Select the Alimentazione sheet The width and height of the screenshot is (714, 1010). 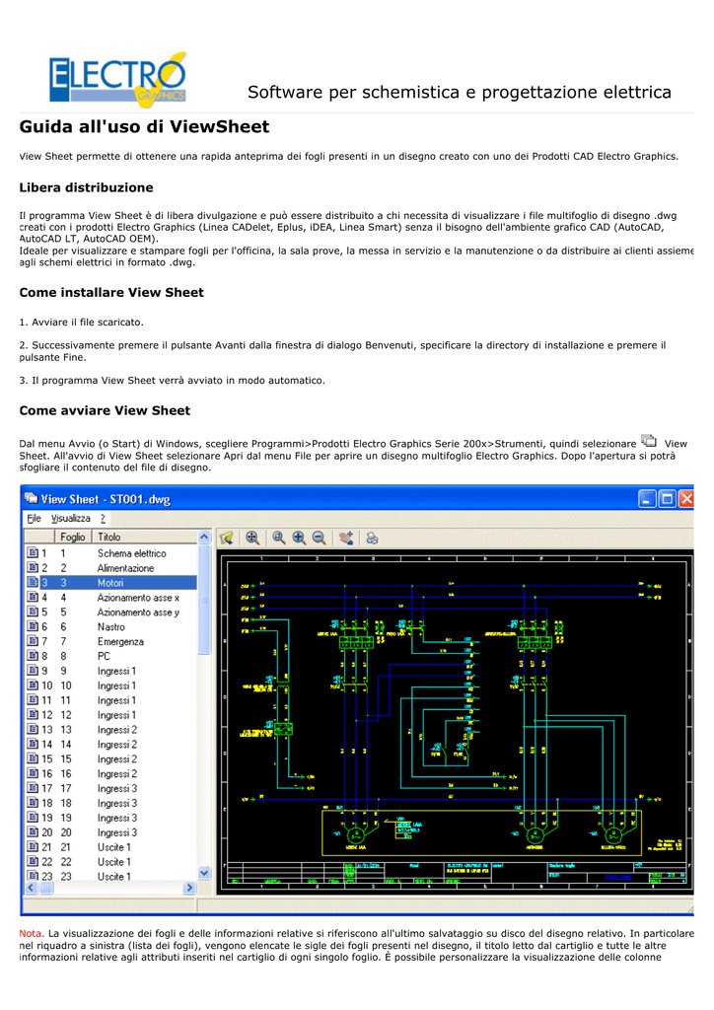pos(110,567)
